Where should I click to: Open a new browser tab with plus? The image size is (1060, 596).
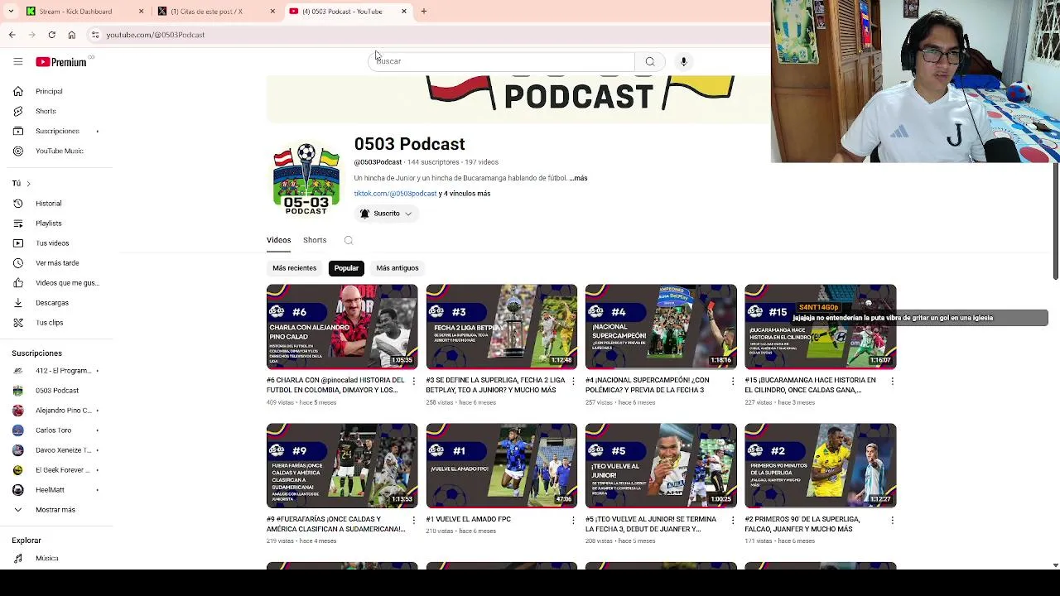[x=423, y=12]
